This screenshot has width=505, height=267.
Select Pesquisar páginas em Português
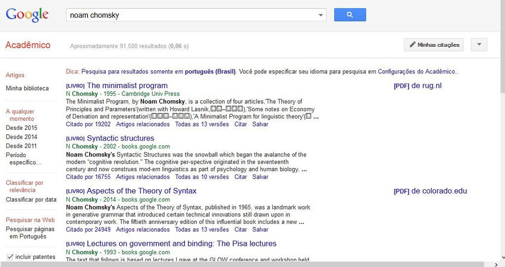30,233
